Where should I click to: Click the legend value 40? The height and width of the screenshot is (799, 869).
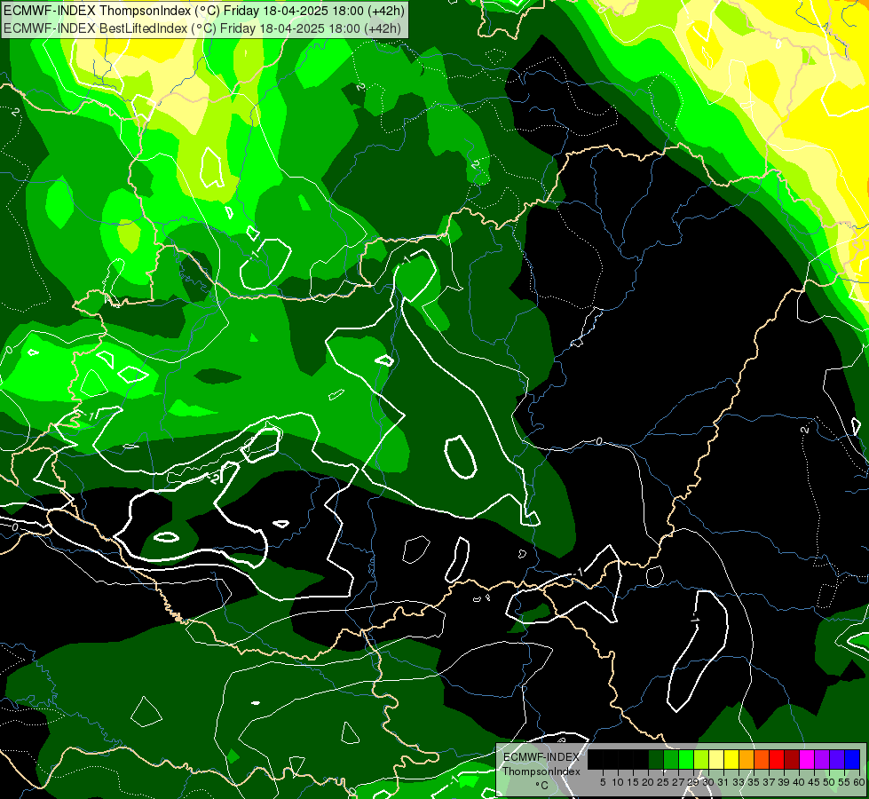click(799, 782)
